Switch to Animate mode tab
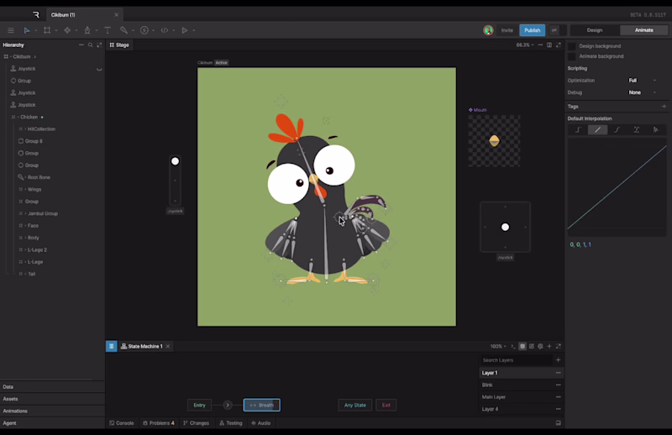 643,30
